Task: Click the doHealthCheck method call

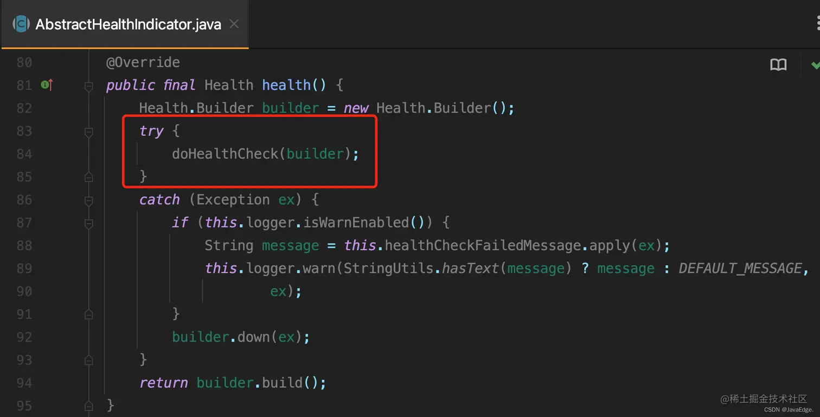Action: (225, 154)
